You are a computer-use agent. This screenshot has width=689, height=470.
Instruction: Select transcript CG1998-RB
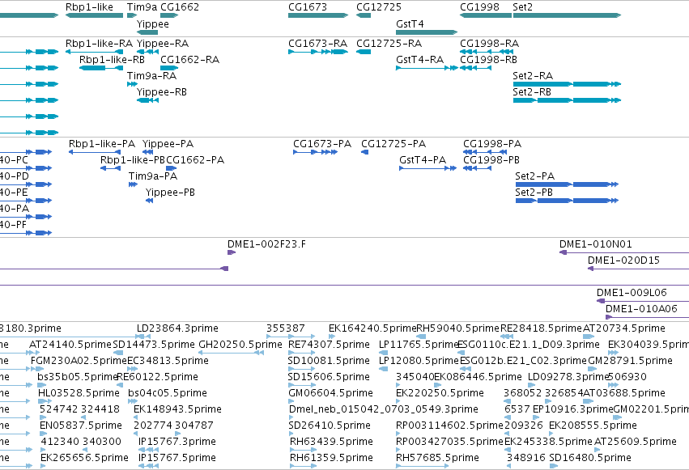pyautogui.click(x=475, y=68)
